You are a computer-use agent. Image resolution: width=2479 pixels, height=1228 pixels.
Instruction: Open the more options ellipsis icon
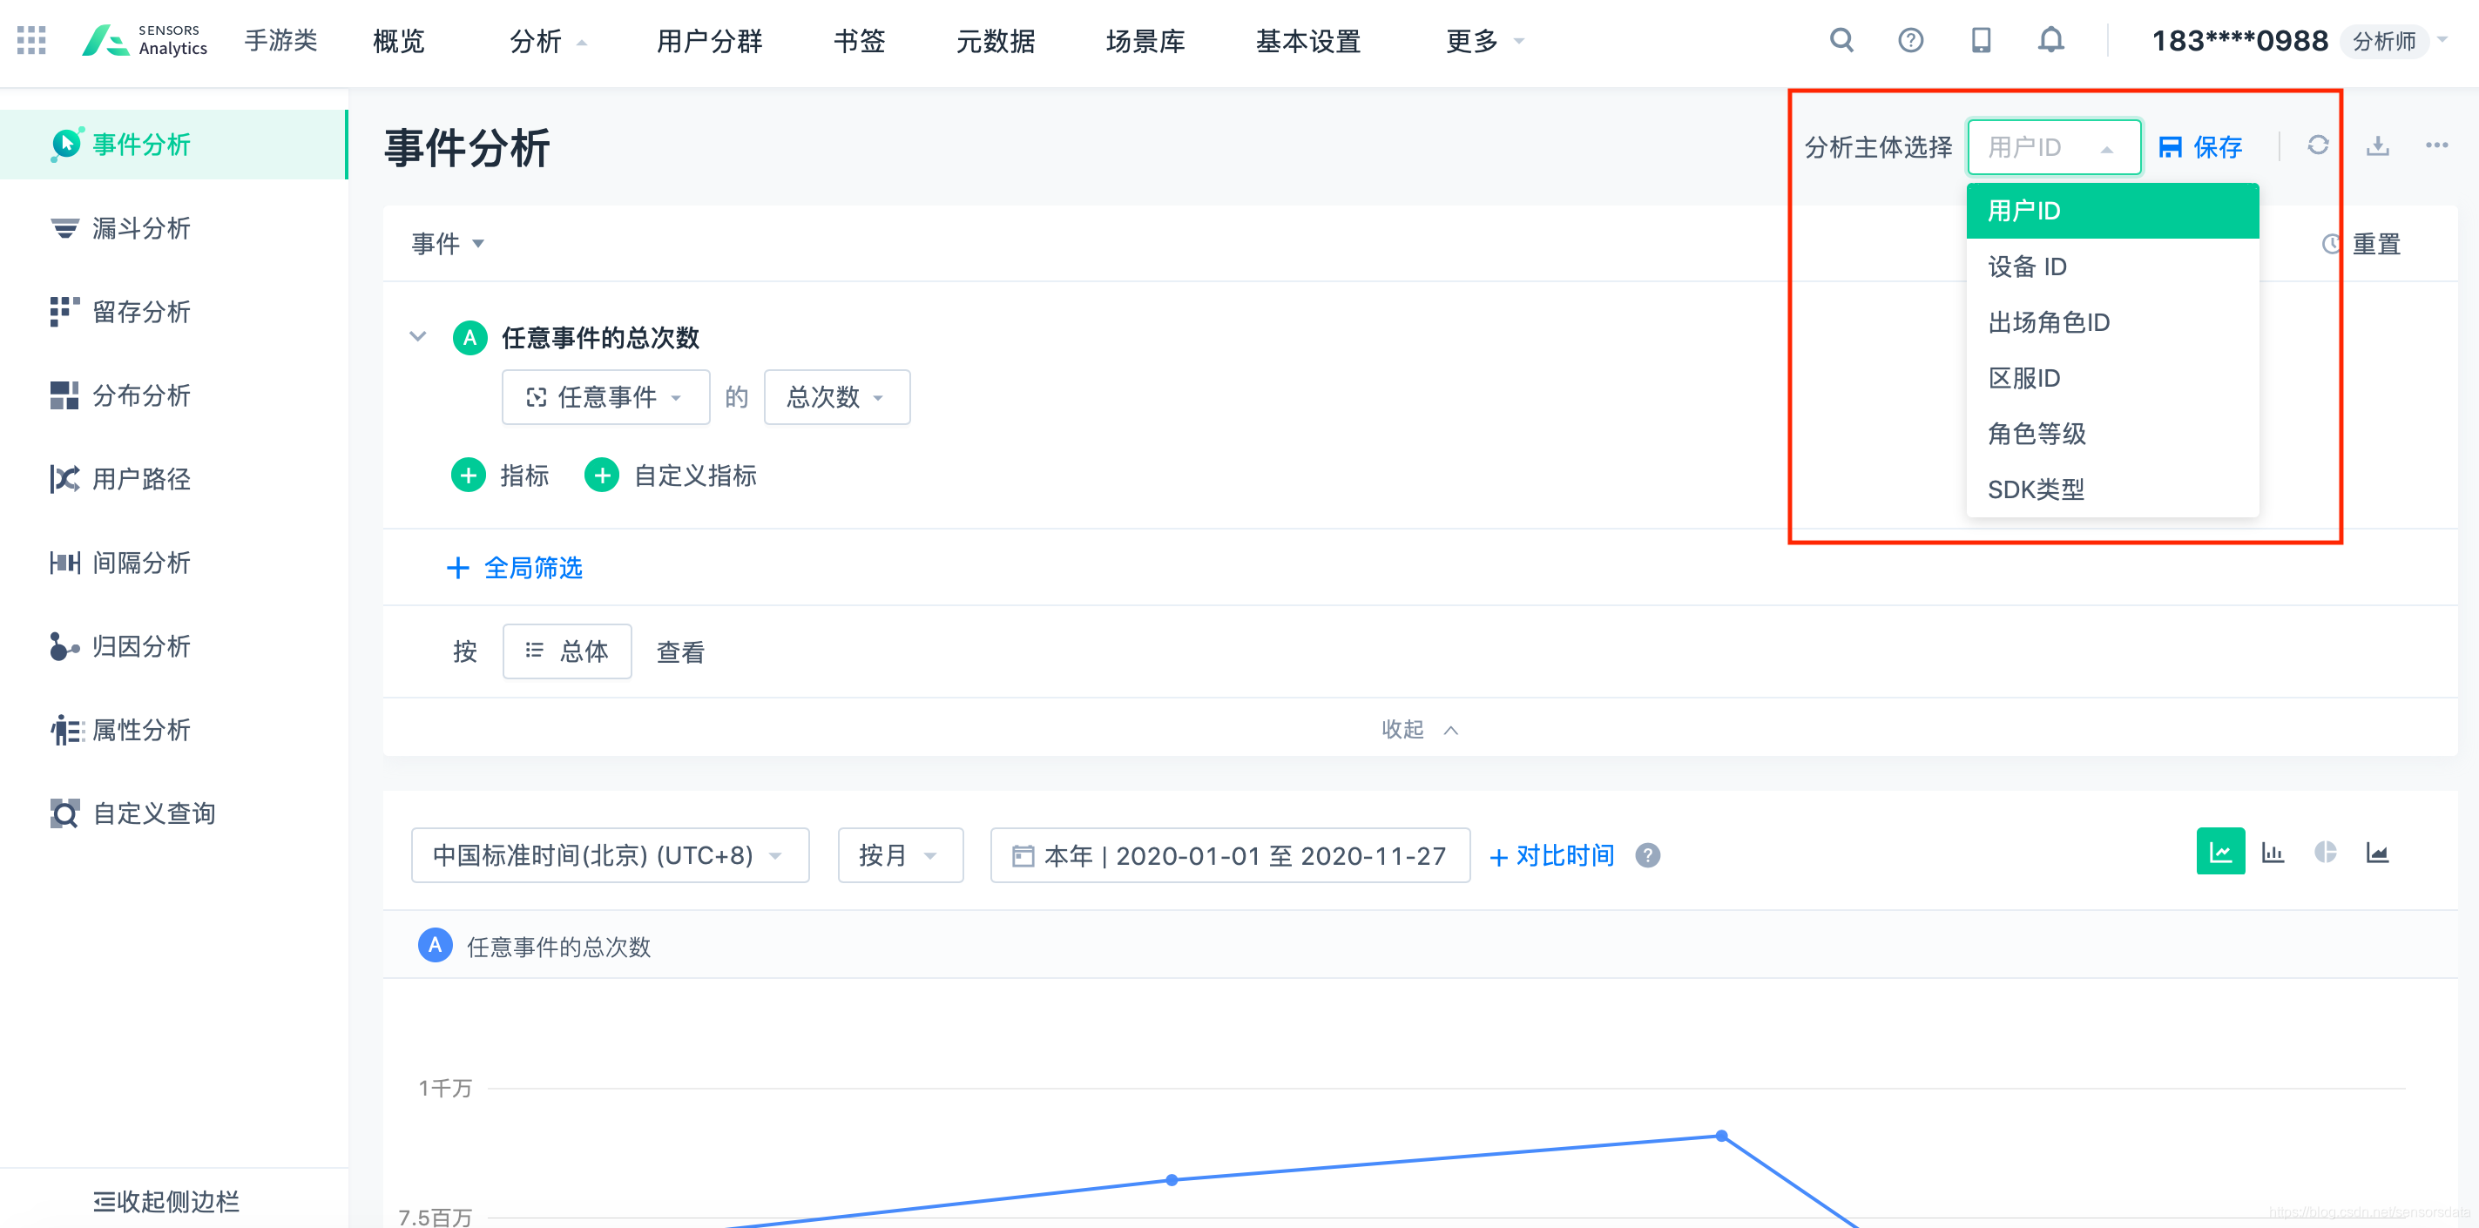point(2436,145)
